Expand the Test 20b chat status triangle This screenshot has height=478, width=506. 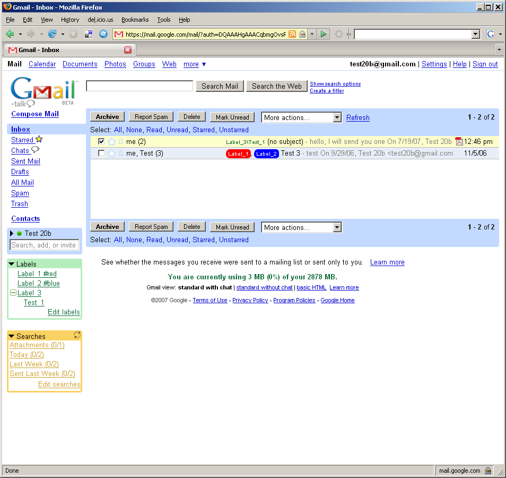[12, 233]
